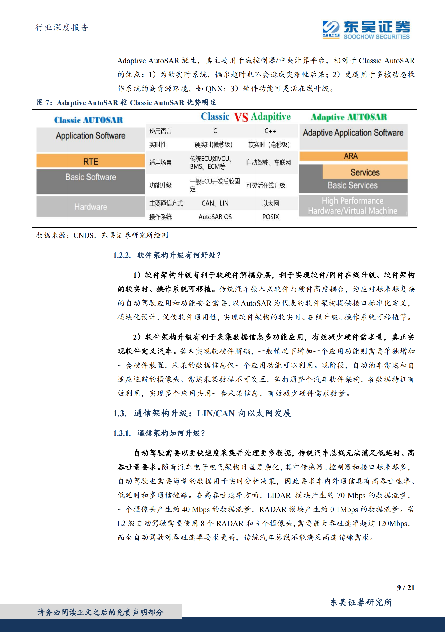Click the 可灵活在线升级 cell

pos(266,185)
